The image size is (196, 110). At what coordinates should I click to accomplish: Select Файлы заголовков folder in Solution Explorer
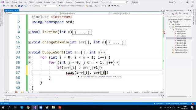182,50
